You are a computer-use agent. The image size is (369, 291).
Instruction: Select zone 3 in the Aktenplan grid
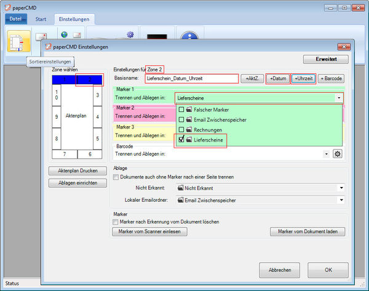[x=98, y=95]
